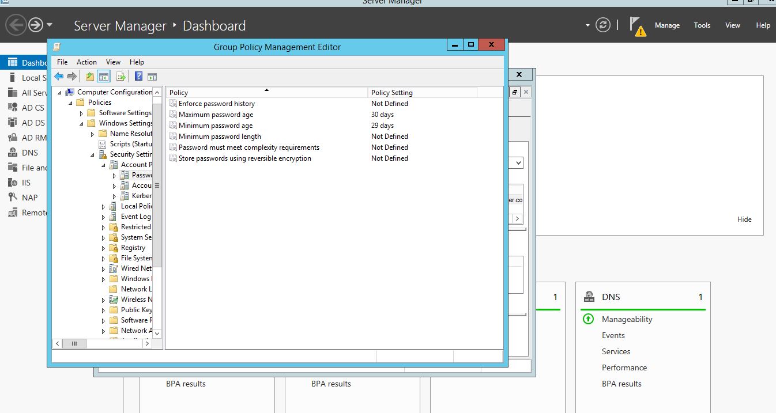Open the Server Manager navigation history dropdown
The height and width of the screenshot is (413, 776).
50,25
